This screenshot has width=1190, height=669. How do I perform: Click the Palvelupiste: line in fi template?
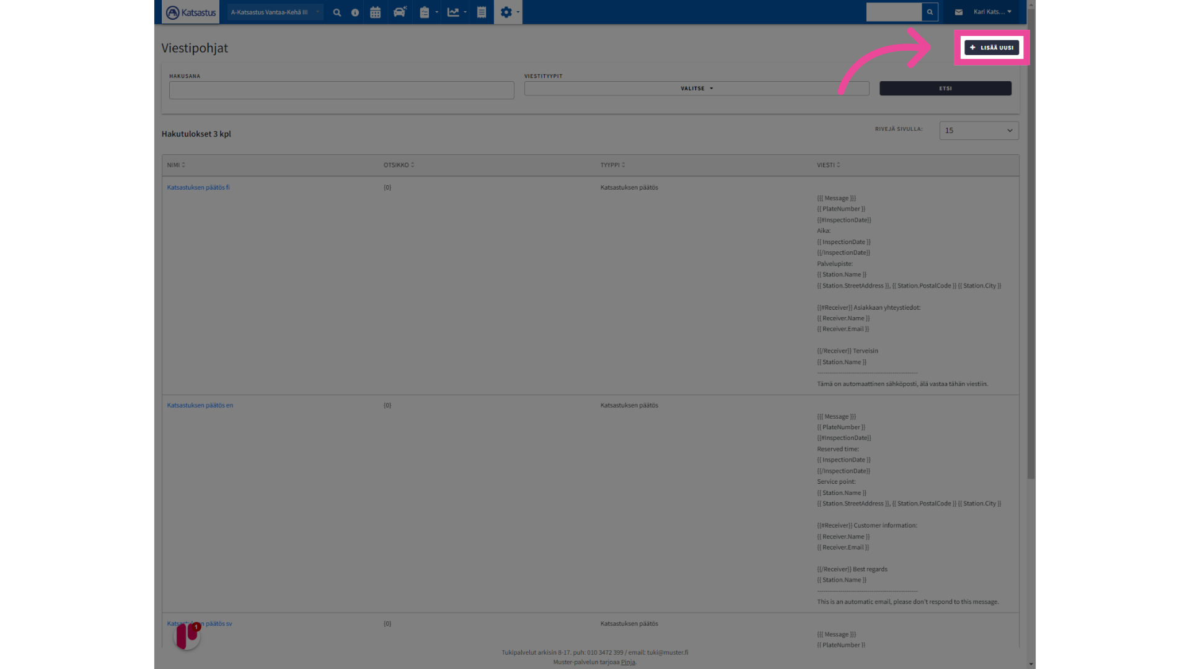[834, 264]
